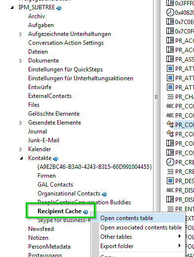This screenshot has height=257, width=194.
Task: Select Einstellungen für Unterhaltungsaktionen folder
Action: [x=80, y=78]
